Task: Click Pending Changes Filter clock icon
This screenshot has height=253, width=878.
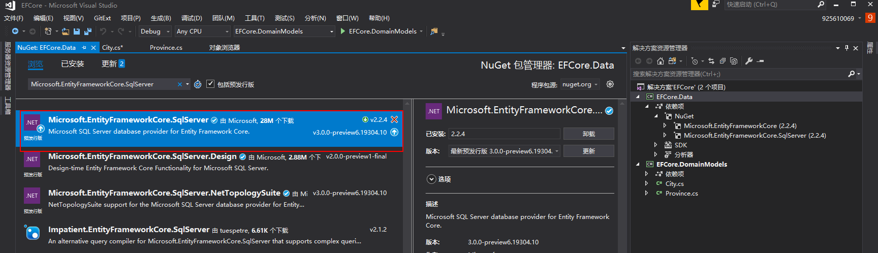Action: point(695,61)
